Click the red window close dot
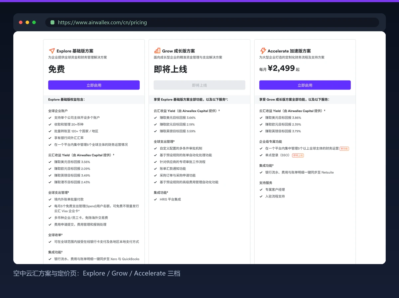The image size is (399, 298). [21, 23]
